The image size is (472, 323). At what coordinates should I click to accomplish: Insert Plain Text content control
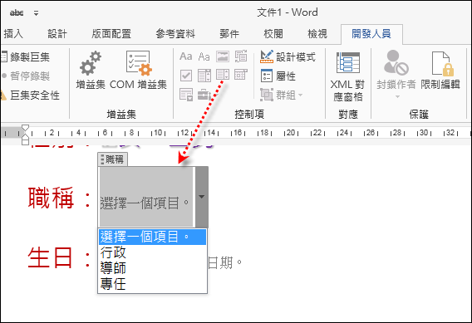(x=204, y=56)
